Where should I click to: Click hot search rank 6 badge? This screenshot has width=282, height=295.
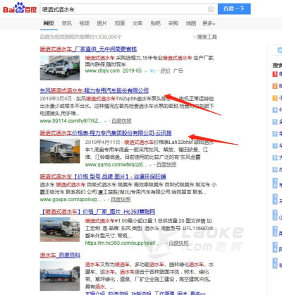click(x=275, y=134)
